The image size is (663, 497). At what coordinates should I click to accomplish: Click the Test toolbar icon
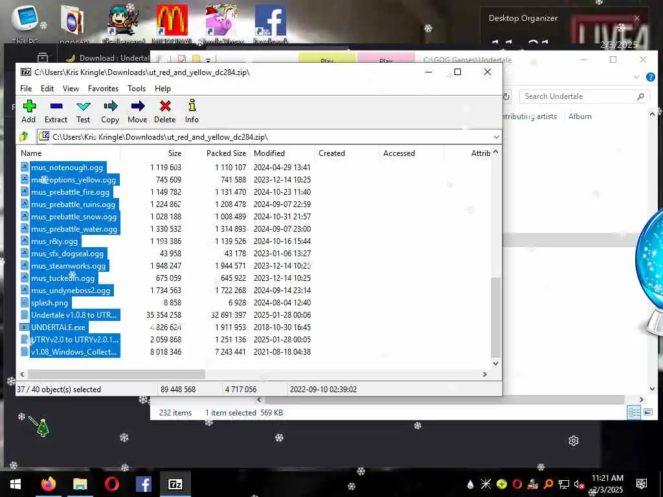pyautogui.click(x=84, y=111)
